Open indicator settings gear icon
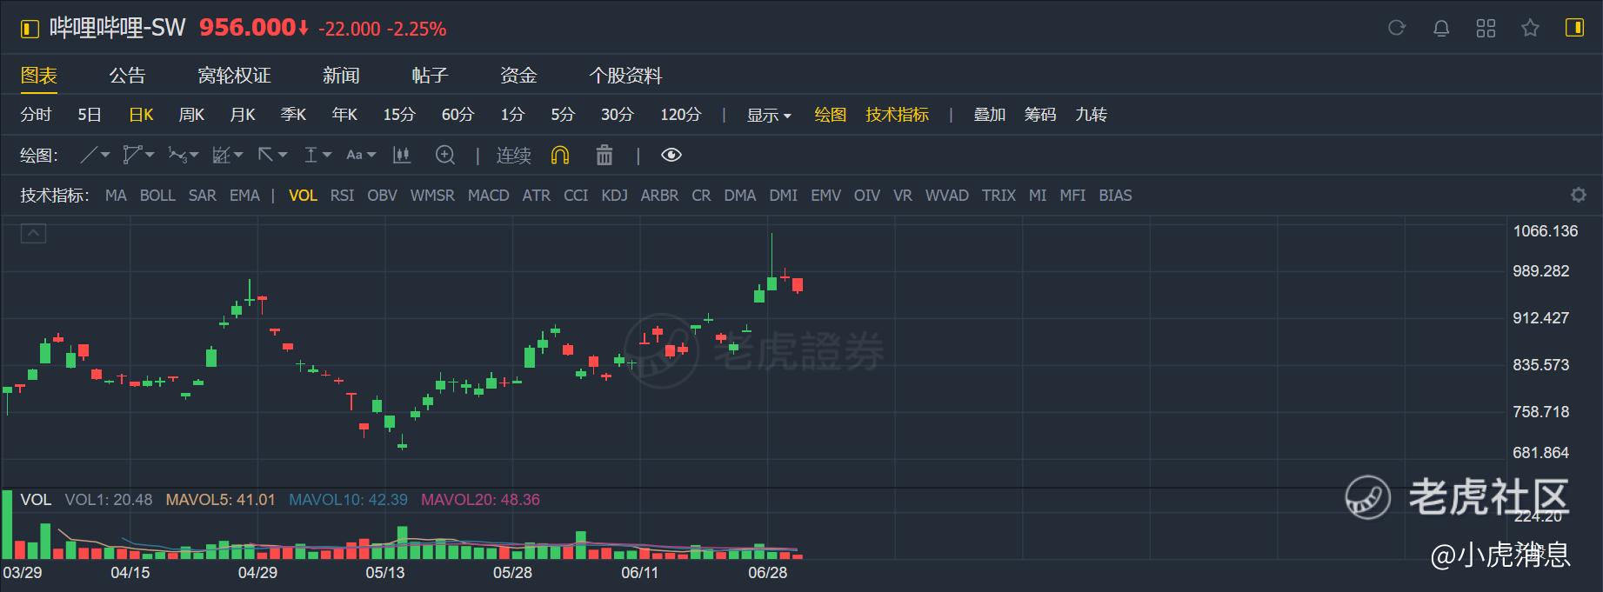The image size is (1603, 592). click(1579, 195)
